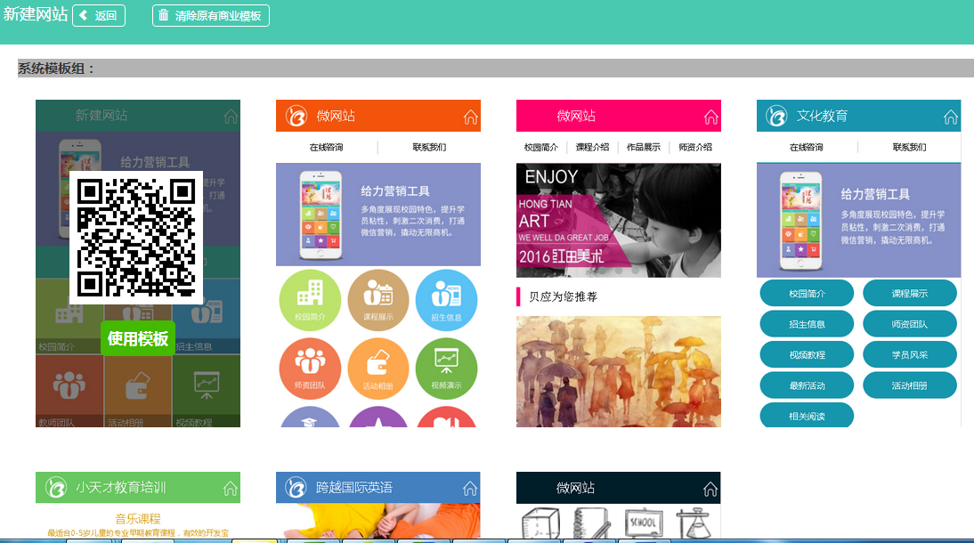Select 师资介绍 tab in pink template
Viewport: 974px width, 543px height.
pyautogui.click(x=695, y=147)
